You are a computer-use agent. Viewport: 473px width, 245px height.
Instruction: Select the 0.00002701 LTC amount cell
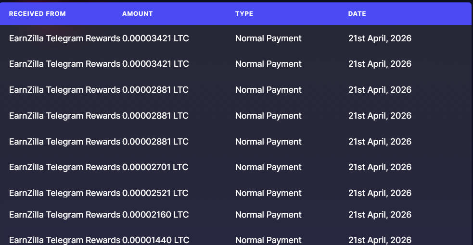tap(155, 167)
